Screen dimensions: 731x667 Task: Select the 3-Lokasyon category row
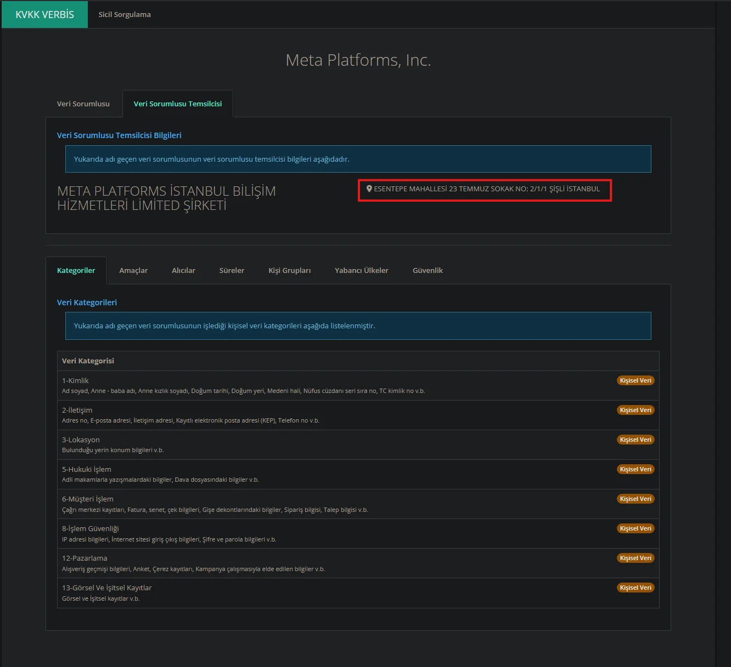[x=358, y=444]
